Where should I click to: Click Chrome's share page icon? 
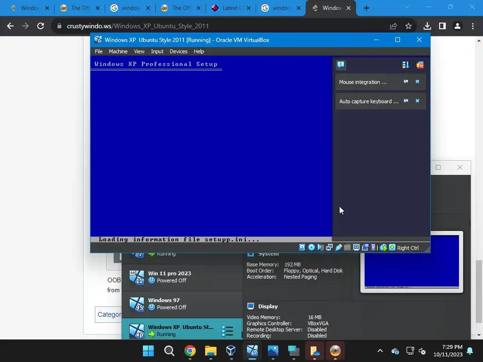click(393, 26)
